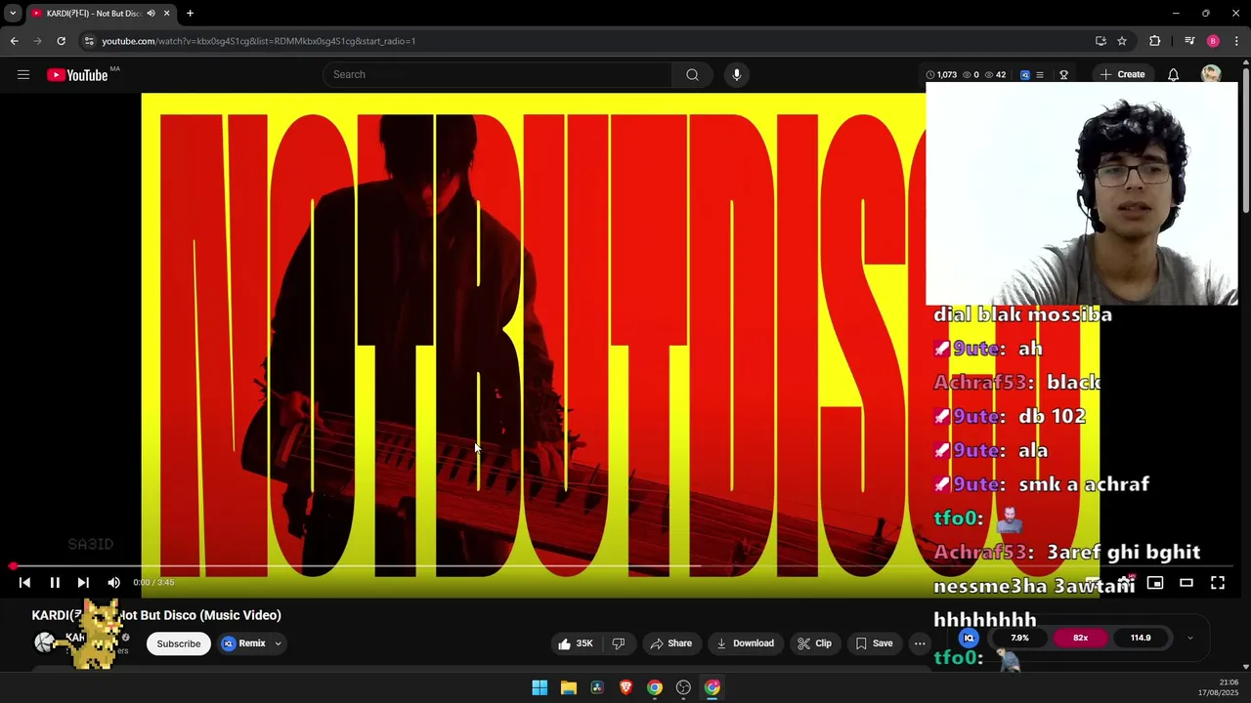
Task: Open File Explorer from the taskbar
Action: (x=568, y=687)
